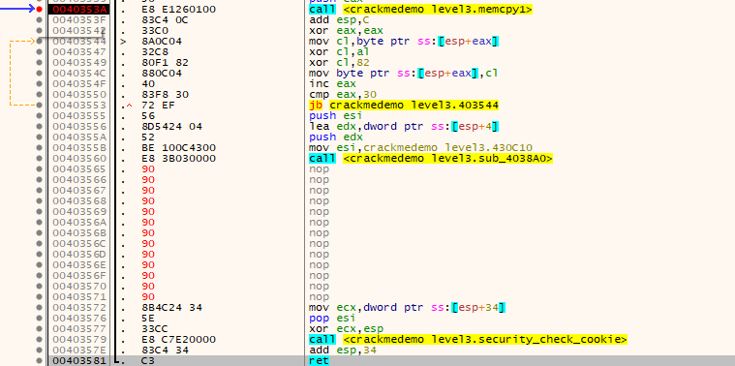Select 'mov cl,byte ptr ss:[esp+eax]' instruction
The height and width of the screenshot is (366, 735).
click(404, 42)
